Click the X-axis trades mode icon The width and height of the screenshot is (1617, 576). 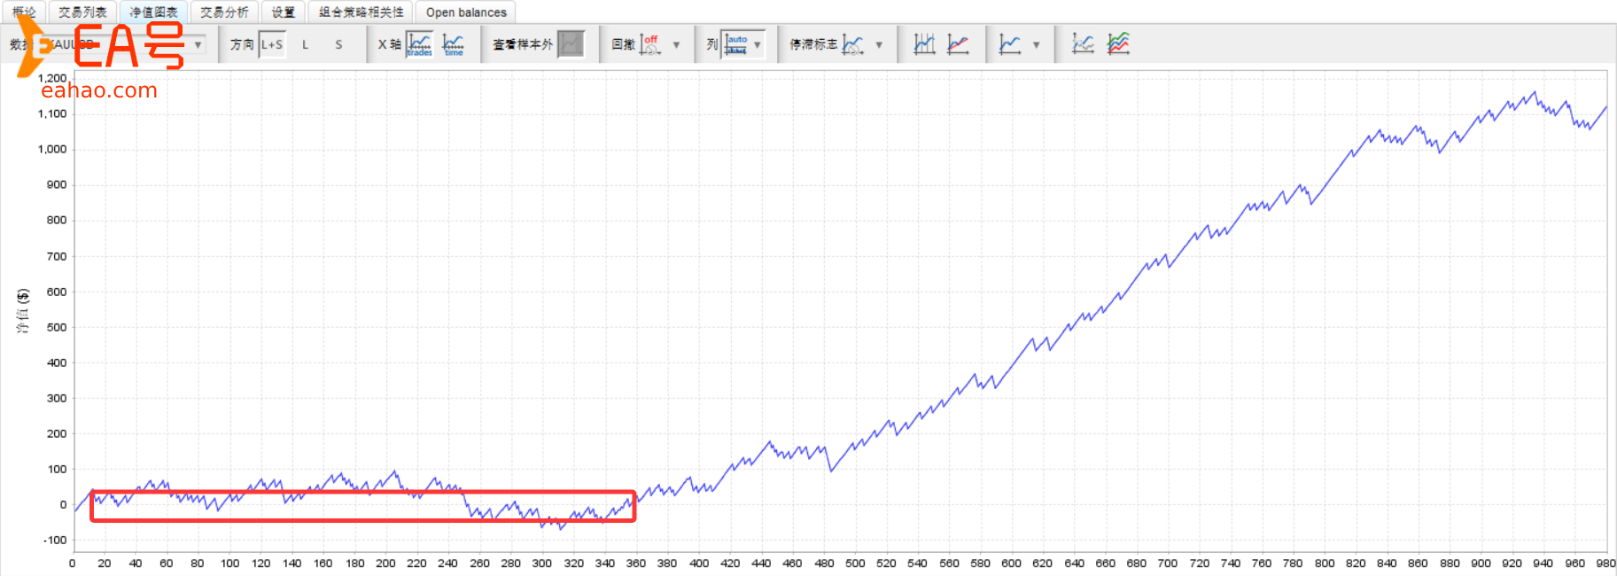pos(419,44)
